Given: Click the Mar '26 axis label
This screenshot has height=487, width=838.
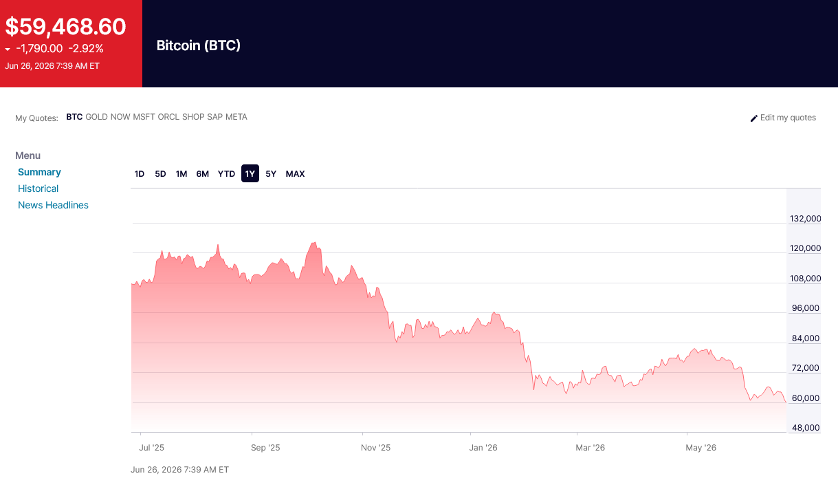Looking at the screenshot, I should 591,448.
